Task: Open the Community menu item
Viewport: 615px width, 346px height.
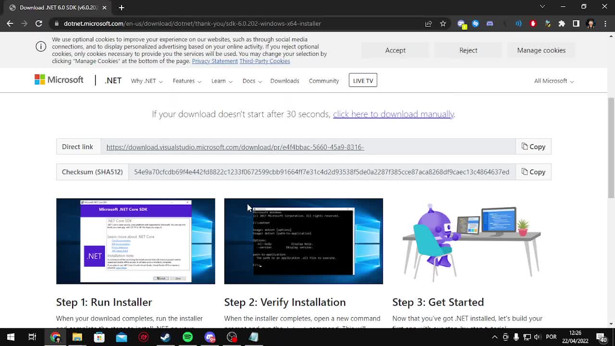Action: (x=324, y=81)
